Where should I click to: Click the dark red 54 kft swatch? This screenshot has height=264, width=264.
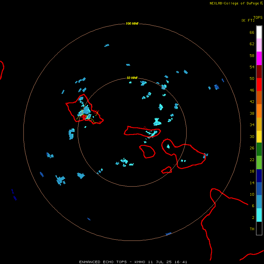[x=259, y=71]
